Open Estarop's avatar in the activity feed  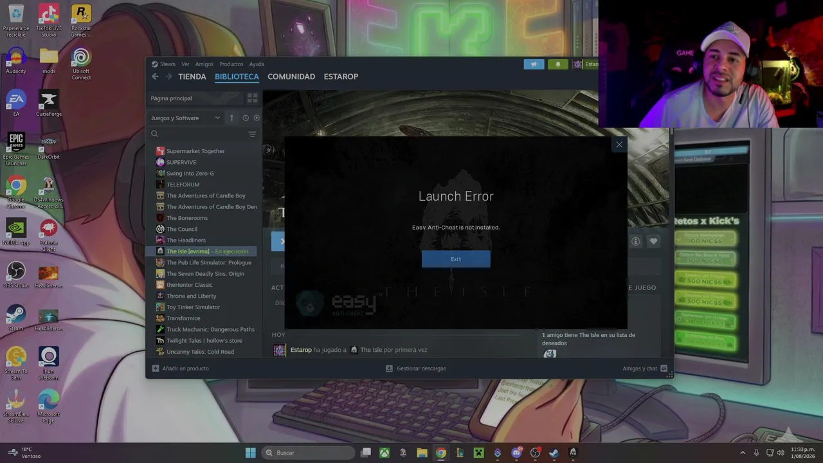(280, 350)
